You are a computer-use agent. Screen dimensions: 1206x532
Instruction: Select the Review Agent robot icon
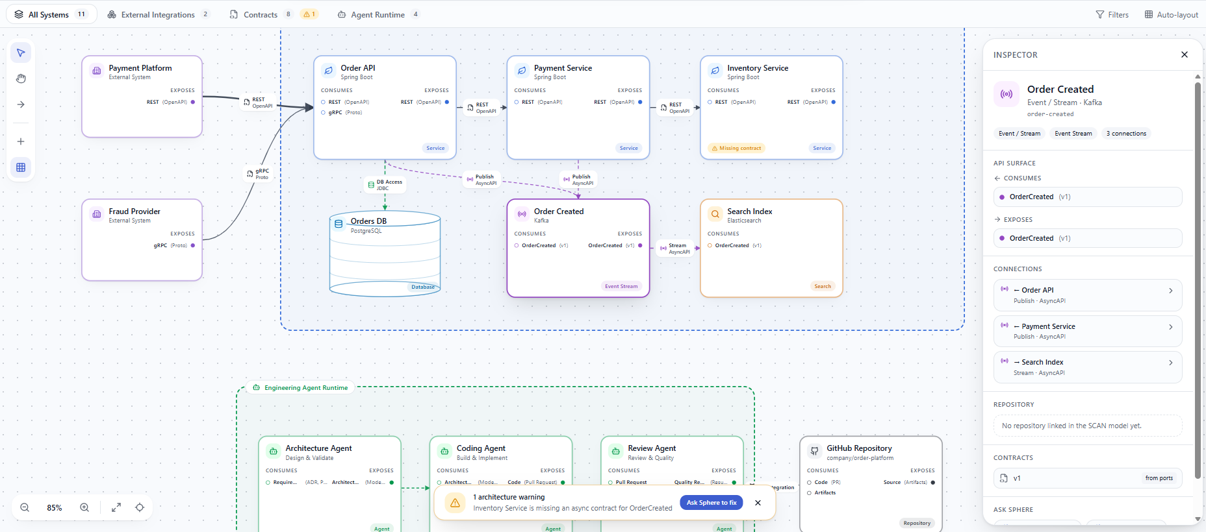[616, 451]
